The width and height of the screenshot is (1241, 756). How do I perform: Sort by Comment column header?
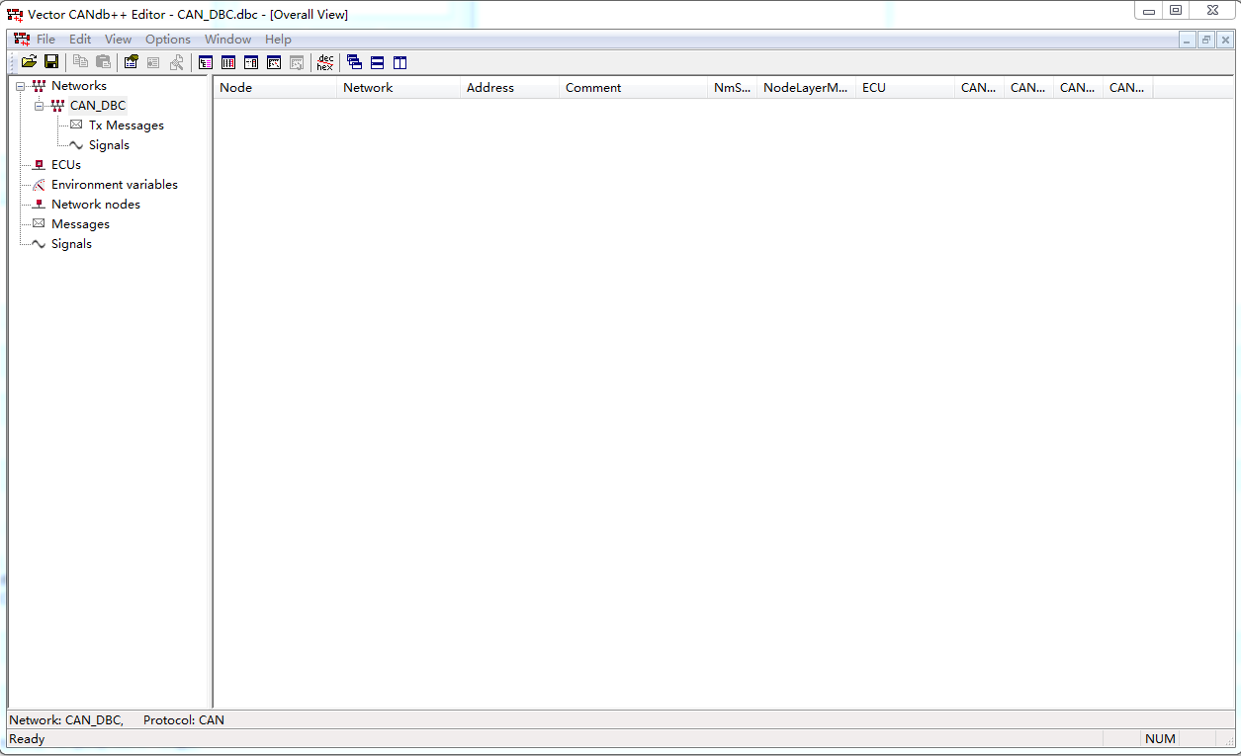pos(634,88)
